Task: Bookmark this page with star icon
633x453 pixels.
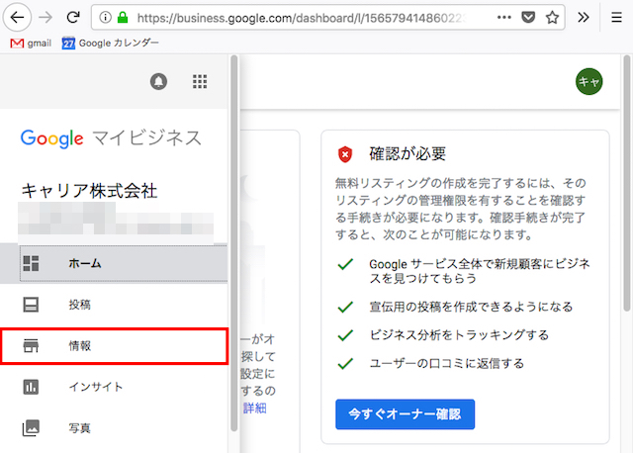Action: [552, 18]
